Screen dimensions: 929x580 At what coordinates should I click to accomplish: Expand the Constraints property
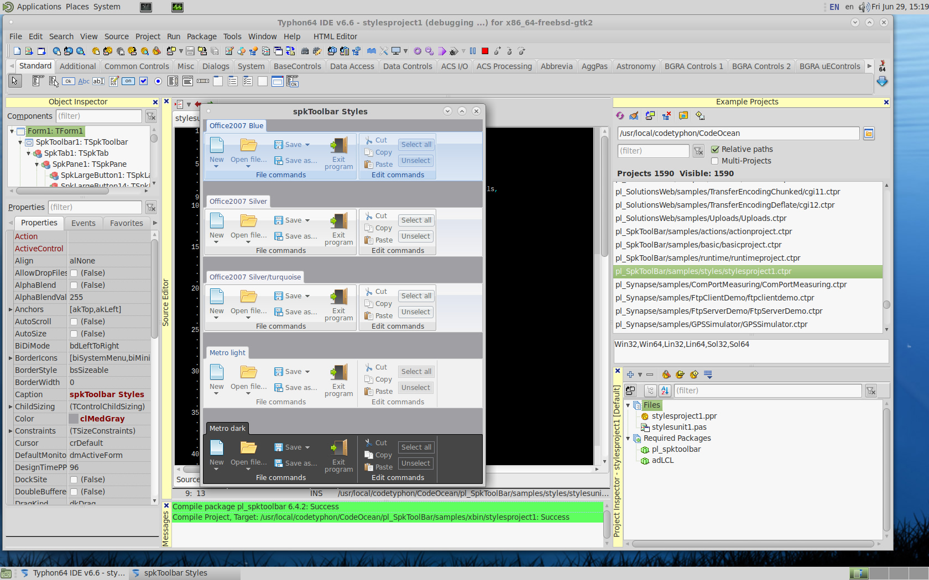pos(11,431)
